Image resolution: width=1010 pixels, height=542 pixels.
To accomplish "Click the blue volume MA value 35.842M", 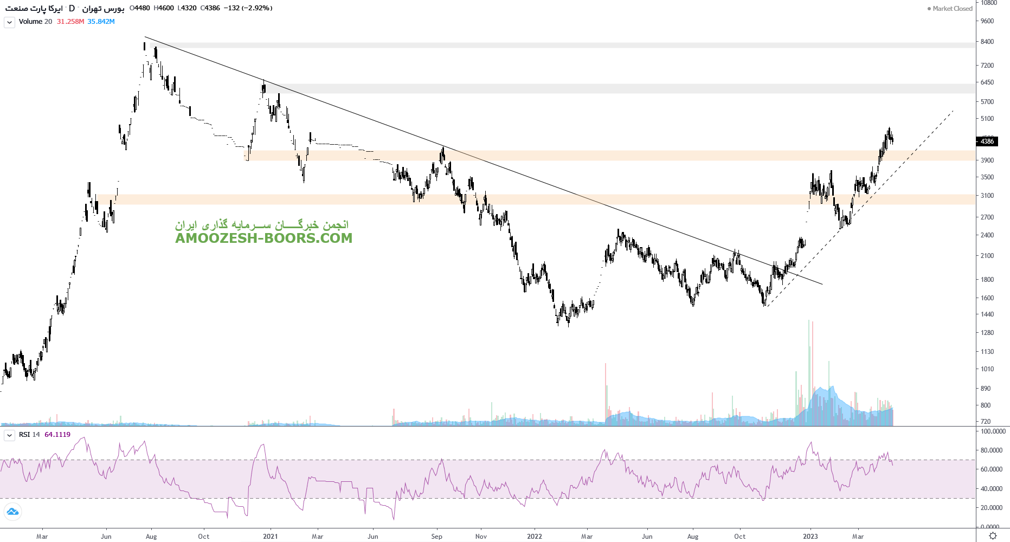I will pos(101,22).
